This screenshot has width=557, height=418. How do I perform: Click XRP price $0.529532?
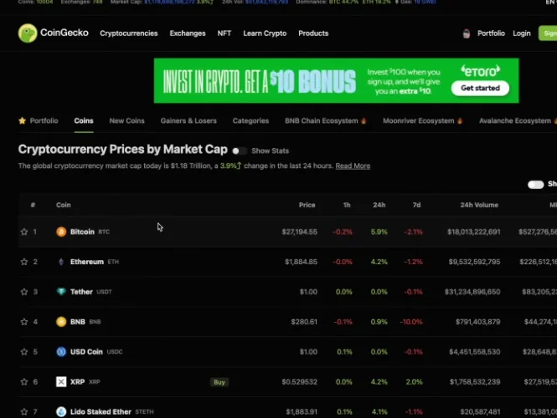click(x=300, y=382)
